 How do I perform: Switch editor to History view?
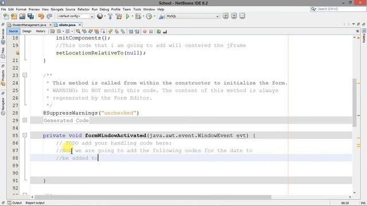coord(41,31)
